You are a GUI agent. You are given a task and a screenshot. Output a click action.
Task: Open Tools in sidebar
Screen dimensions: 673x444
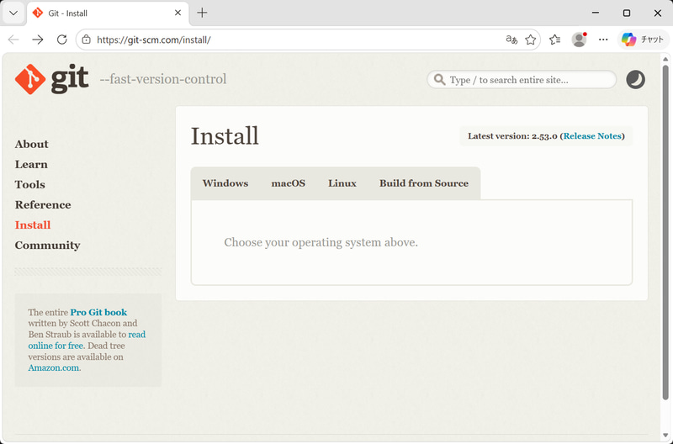point(29,184)
